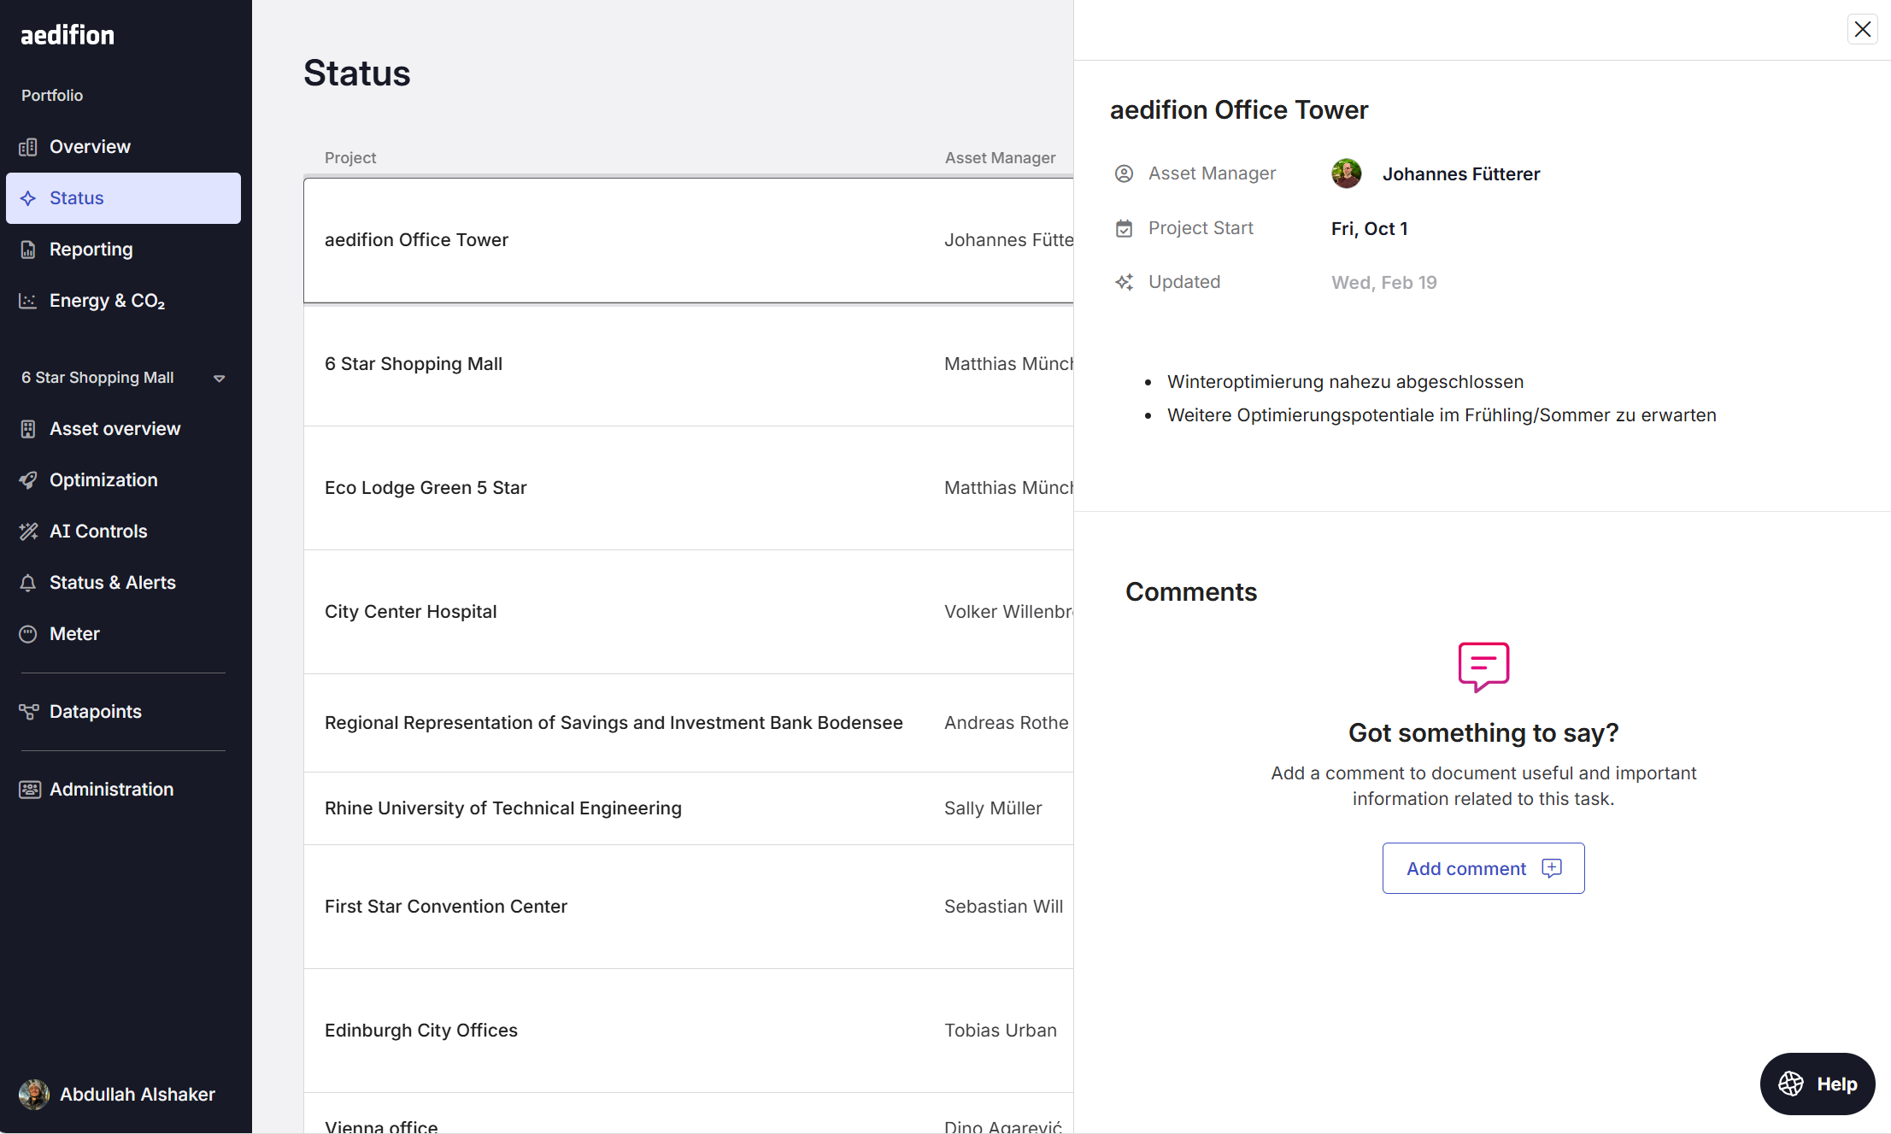This screenshot has height=1134, width=1891.
Task: Expand the 6 Star Shopping Mall dropdown
Action: click(x=219, y=379)
